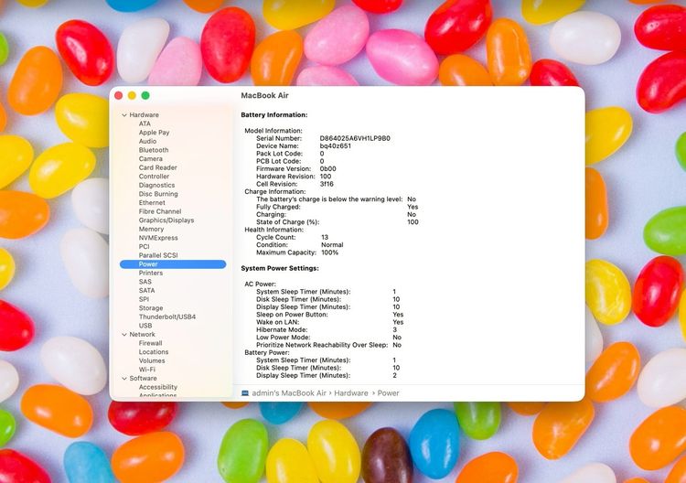Choose SPI in the Hardware list

point(144,299)
